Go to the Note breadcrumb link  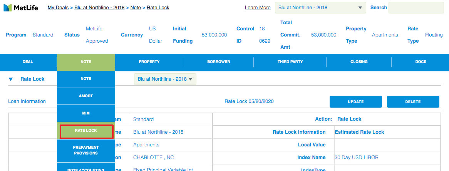tap(136, 8)
